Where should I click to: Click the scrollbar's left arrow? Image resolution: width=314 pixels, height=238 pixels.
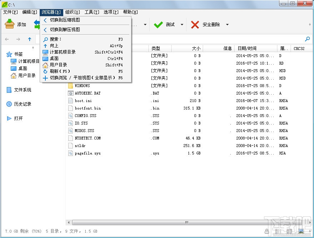pyautogui.click(x=69, y=222)
